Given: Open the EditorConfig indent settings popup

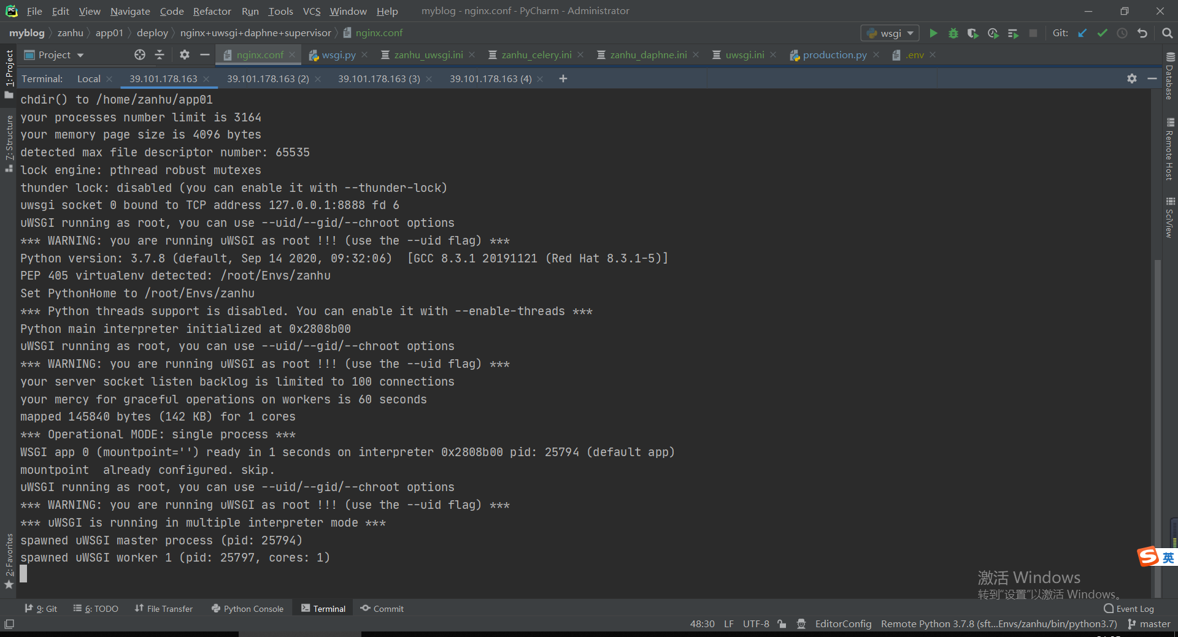Looking at the screenshot, I should [843, 624].
